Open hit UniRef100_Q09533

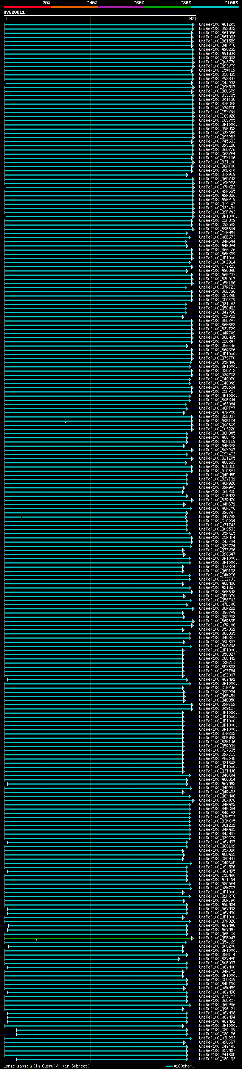[x=217, y=529]
